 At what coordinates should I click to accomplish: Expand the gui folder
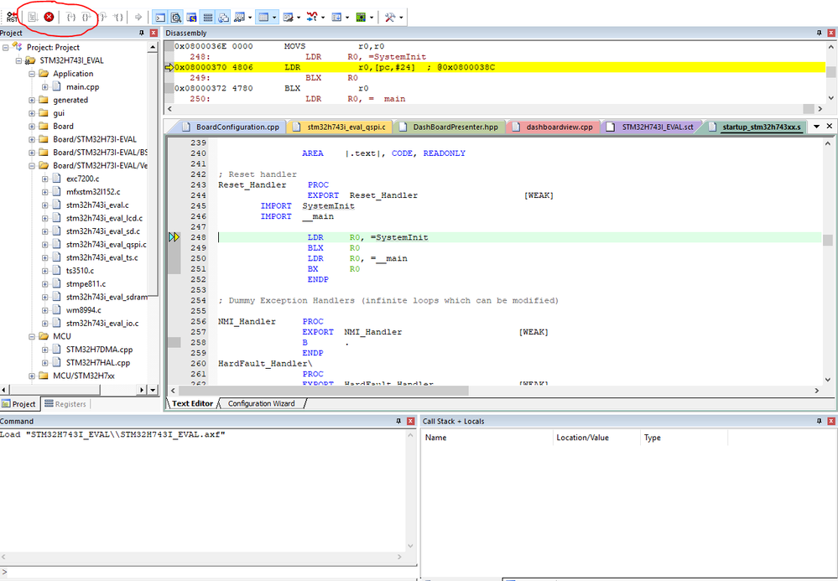coord(32,113)
